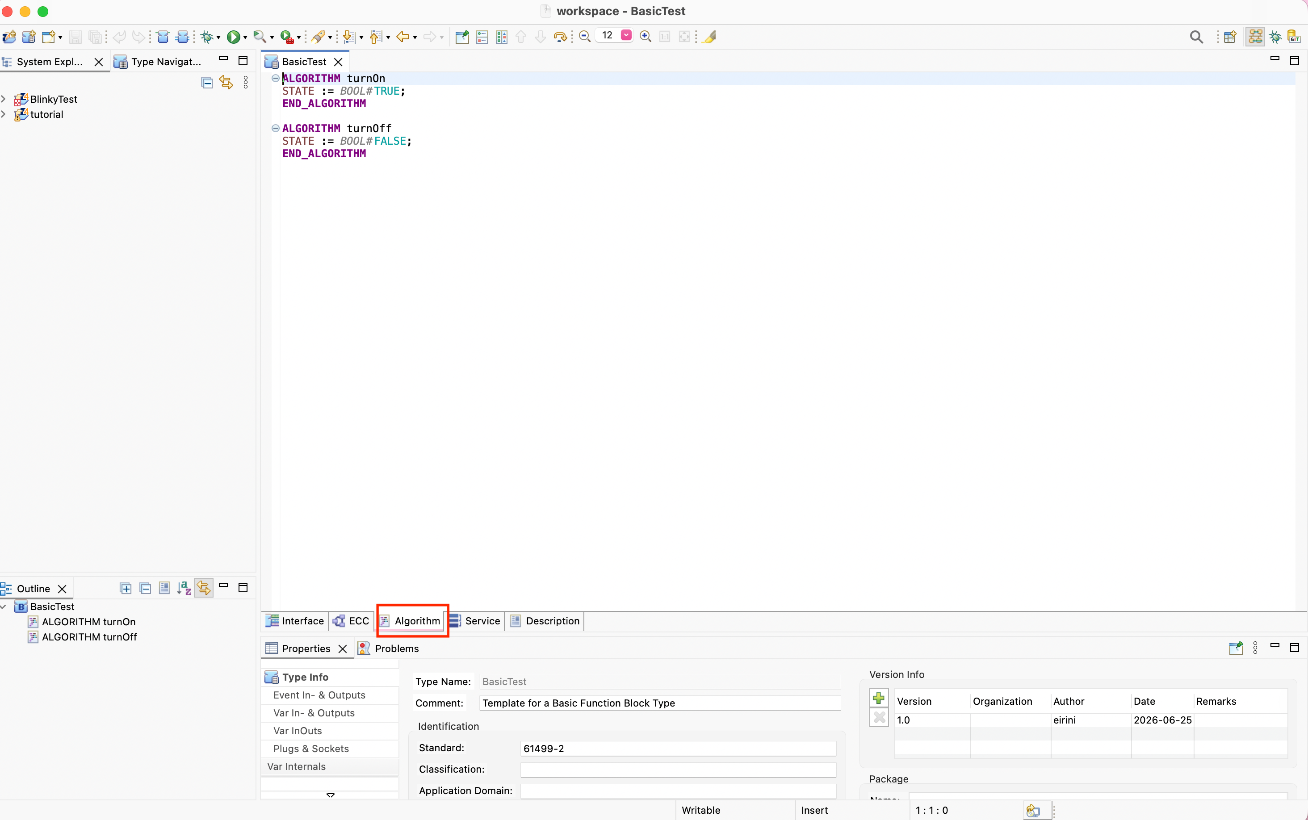Switch to the Service tab
1308x820 pixels.
476,621
